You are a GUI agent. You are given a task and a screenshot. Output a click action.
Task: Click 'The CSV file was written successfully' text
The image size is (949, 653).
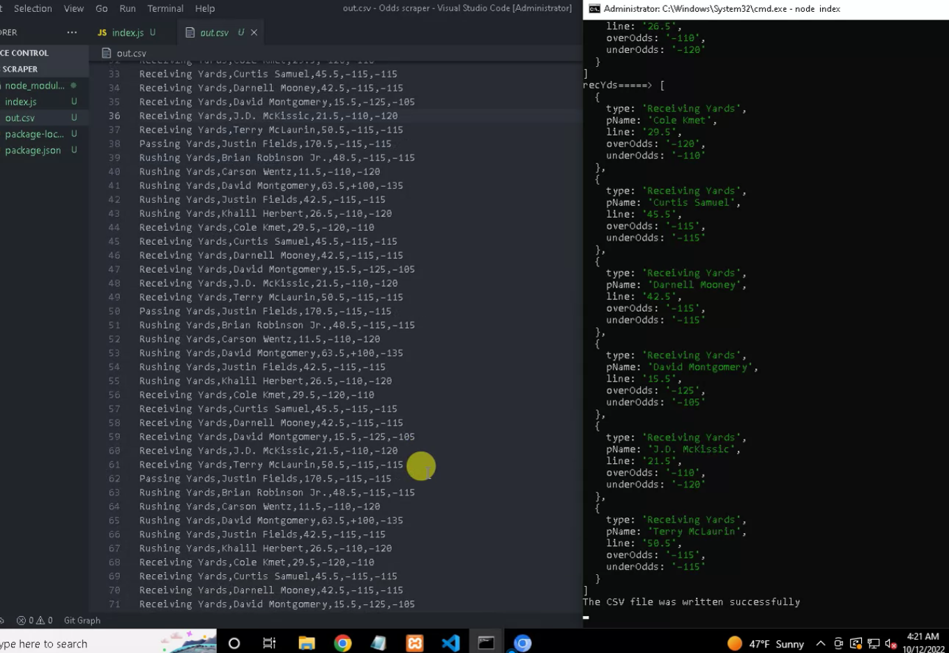[691, 601]
